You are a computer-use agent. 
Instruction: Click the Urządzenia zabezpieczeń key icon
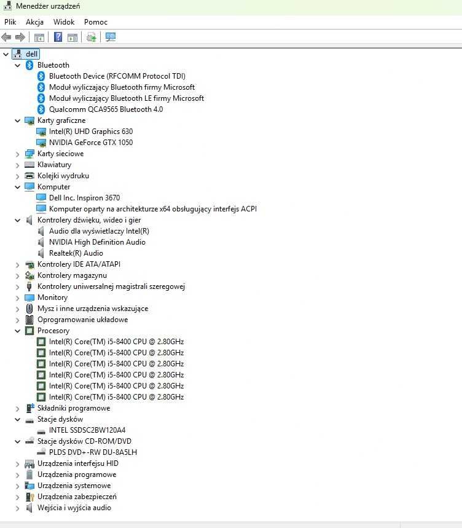click(x=29, y=497)
